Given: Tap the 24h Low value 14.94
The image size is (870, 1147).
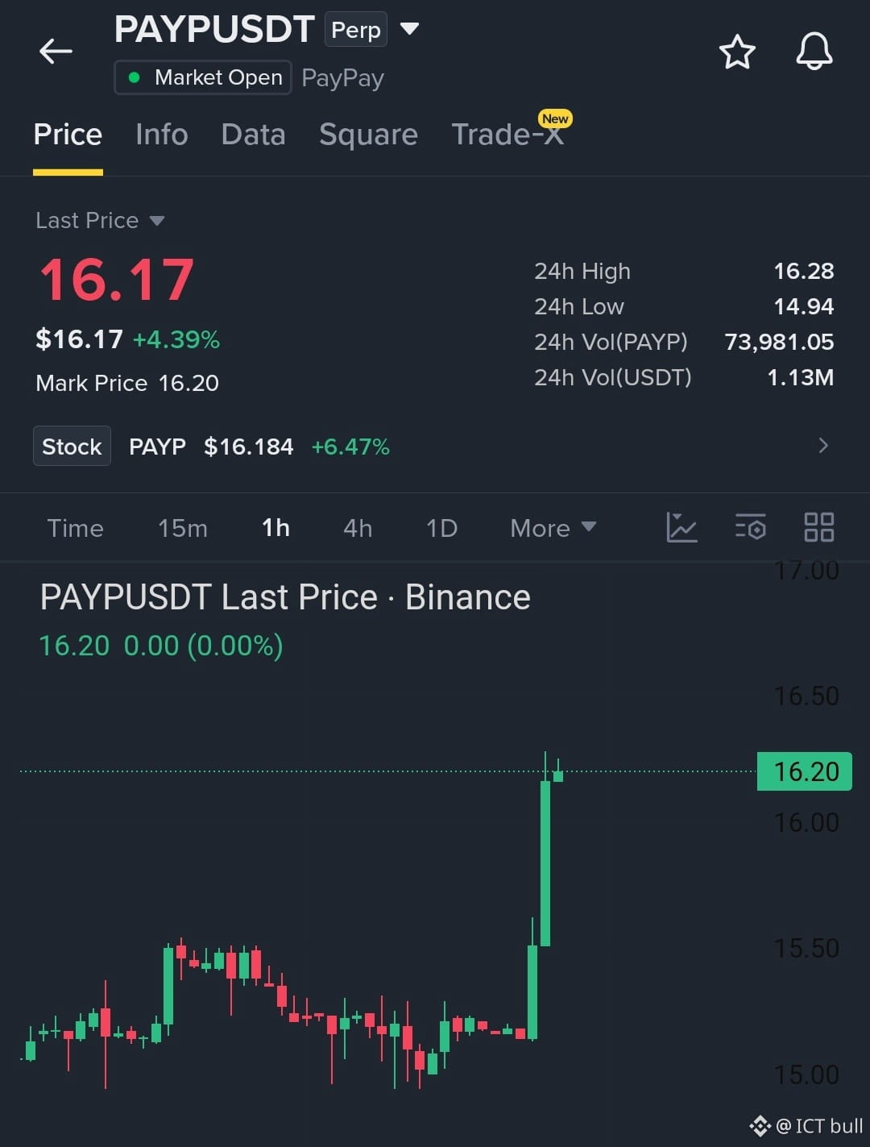Looking at the screenshot, I should [804, 306].
